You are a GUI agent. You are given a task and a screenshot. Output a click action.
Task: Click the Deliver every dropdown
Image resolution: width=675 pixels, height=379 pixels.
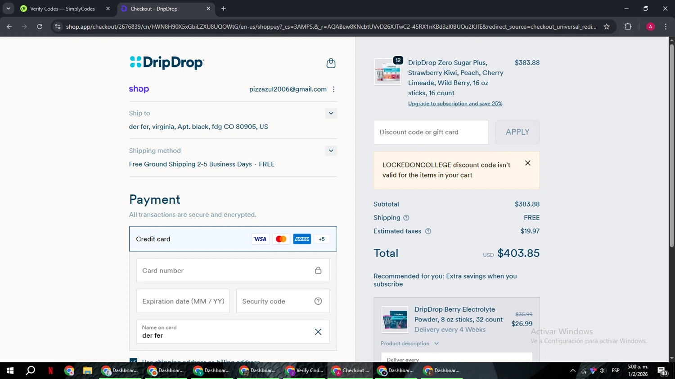coord(456,358)
